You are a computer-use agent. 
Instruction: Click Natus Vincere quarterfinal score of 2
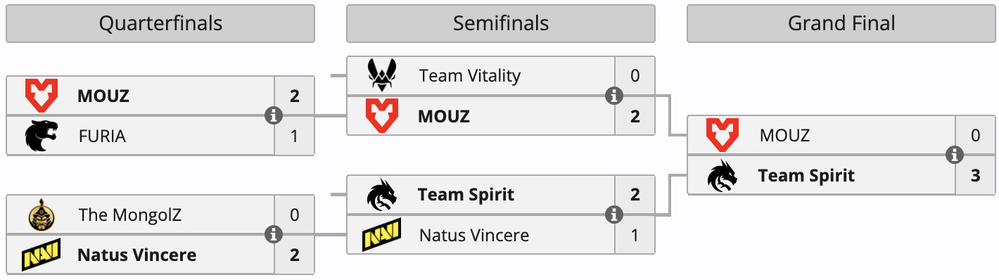tap(294, 255)
